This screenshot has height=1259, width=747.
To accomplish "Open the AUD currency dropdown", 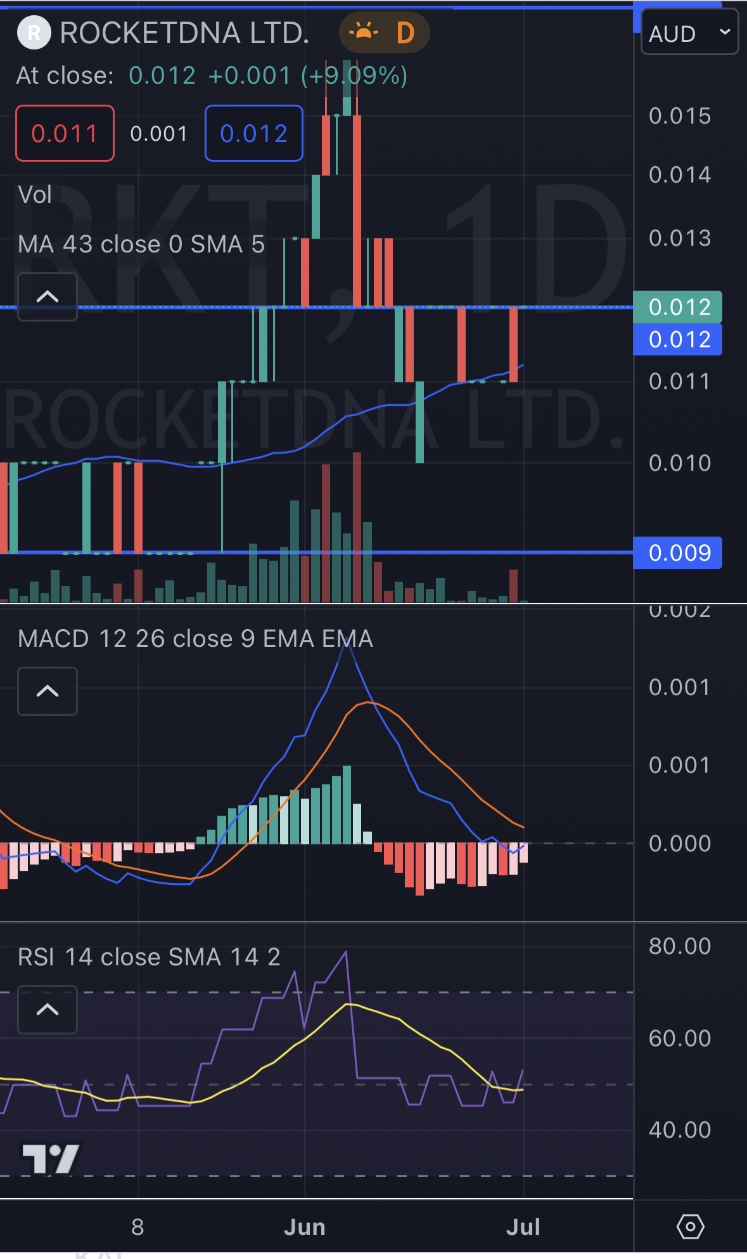I will (x=689, y=33).
